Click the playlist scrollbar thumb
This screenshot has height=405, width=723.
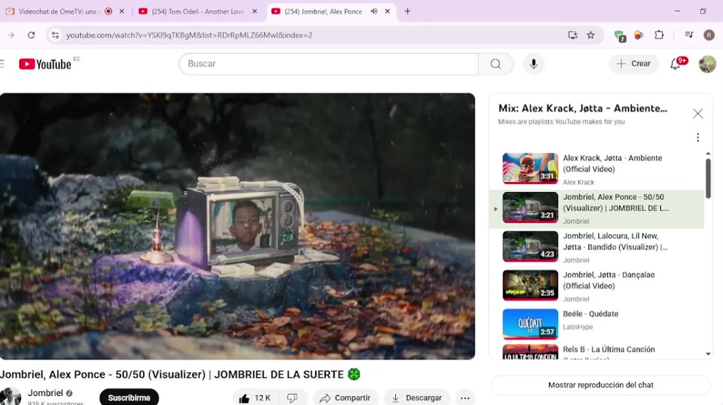coord(708,178)
